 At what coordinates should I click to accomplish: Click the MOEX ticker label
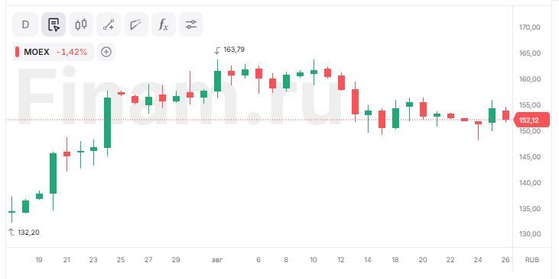coord(37,52)
